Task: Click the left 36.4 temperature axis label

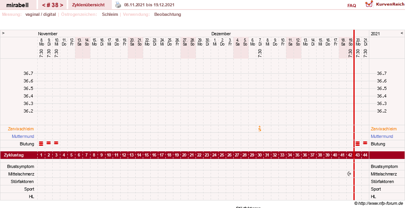Action: pos(29,96)
